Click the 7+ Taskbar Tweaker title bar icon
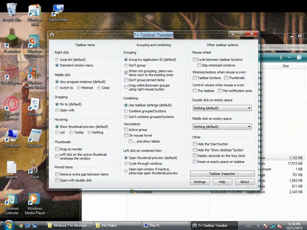 (52, 35)
